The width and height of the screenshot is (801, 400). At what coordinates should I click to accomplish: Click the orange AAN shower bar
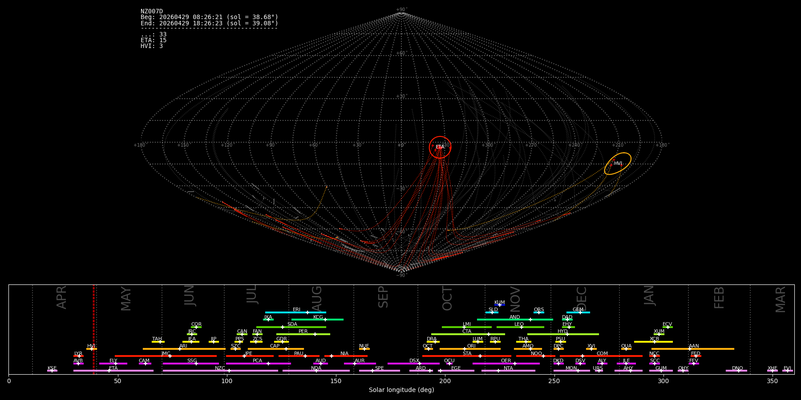pyautogui.click(x=693, y=349)
